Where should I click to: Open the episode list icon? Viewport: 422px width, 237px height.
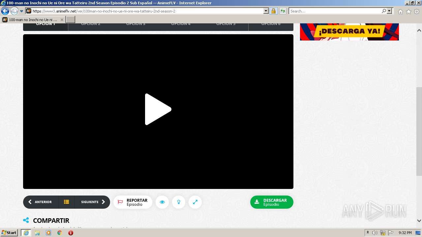[67, 202]
